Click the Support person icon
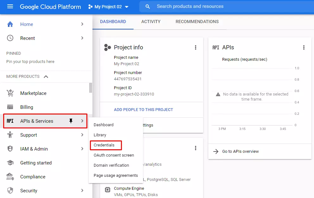The height and width of the screenshot is (198, 314). pyautogui.click(x=10, y=135)
